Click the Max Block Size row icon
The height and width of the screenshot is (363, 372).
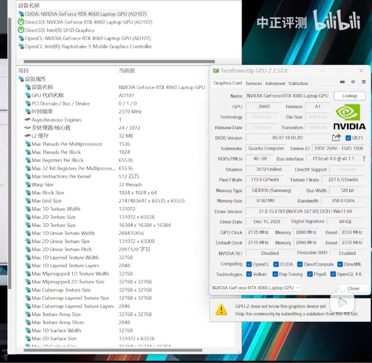pos(28,192)
